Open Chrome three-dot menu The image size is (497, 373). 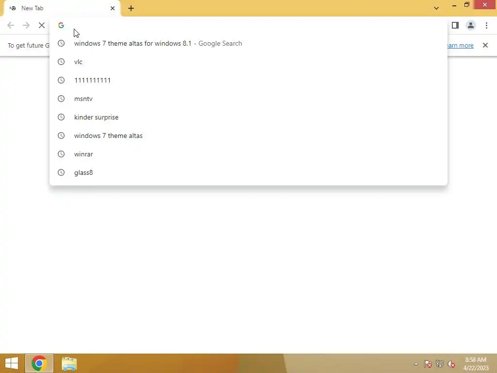[x=486, y=25]
